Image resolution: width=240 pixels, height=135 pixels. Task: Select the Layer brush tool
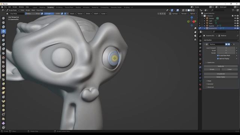pyautogui.click(x=3, y=40)
